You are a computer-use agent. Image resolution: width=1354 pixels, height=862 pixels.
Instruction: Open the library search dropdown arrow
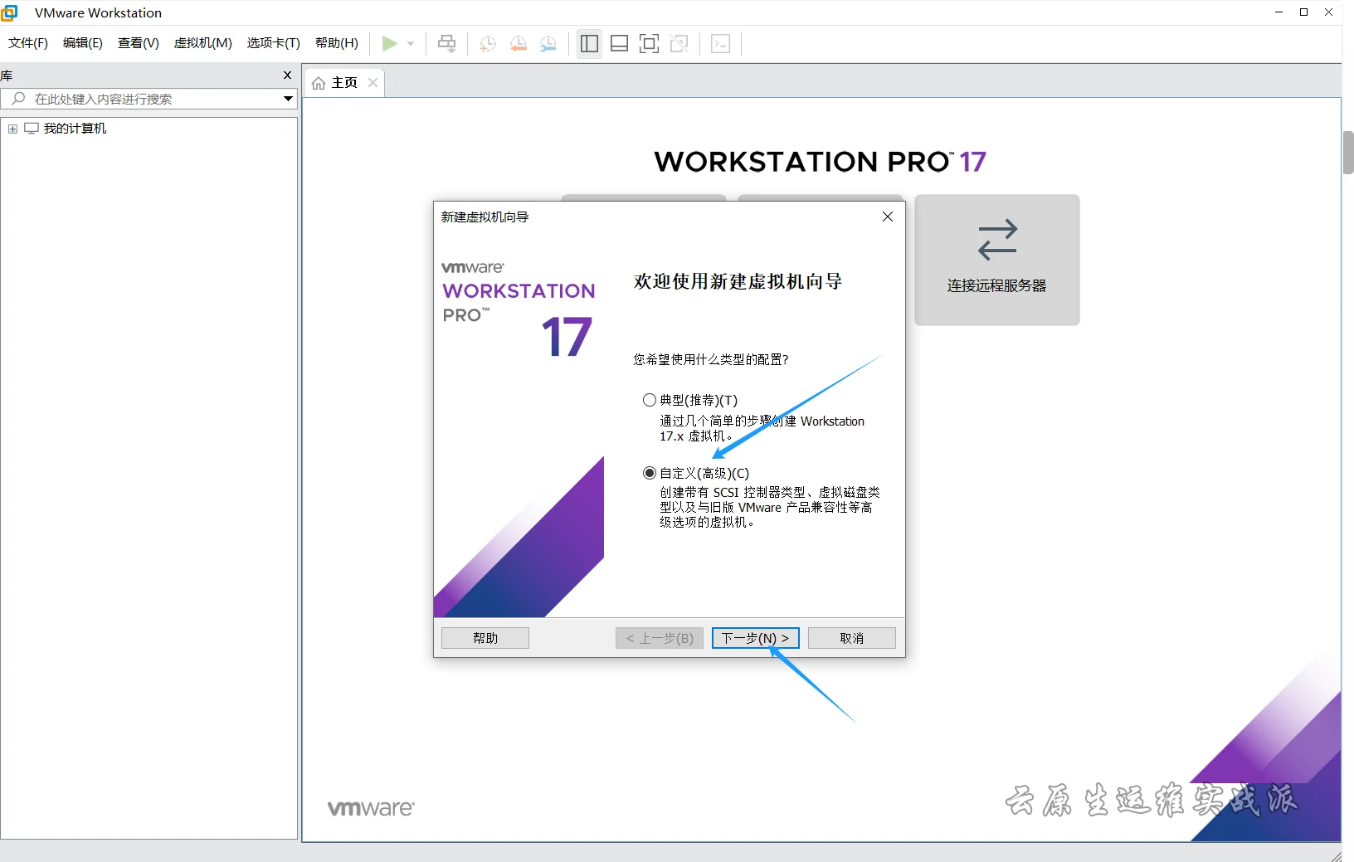pos(288,99)
